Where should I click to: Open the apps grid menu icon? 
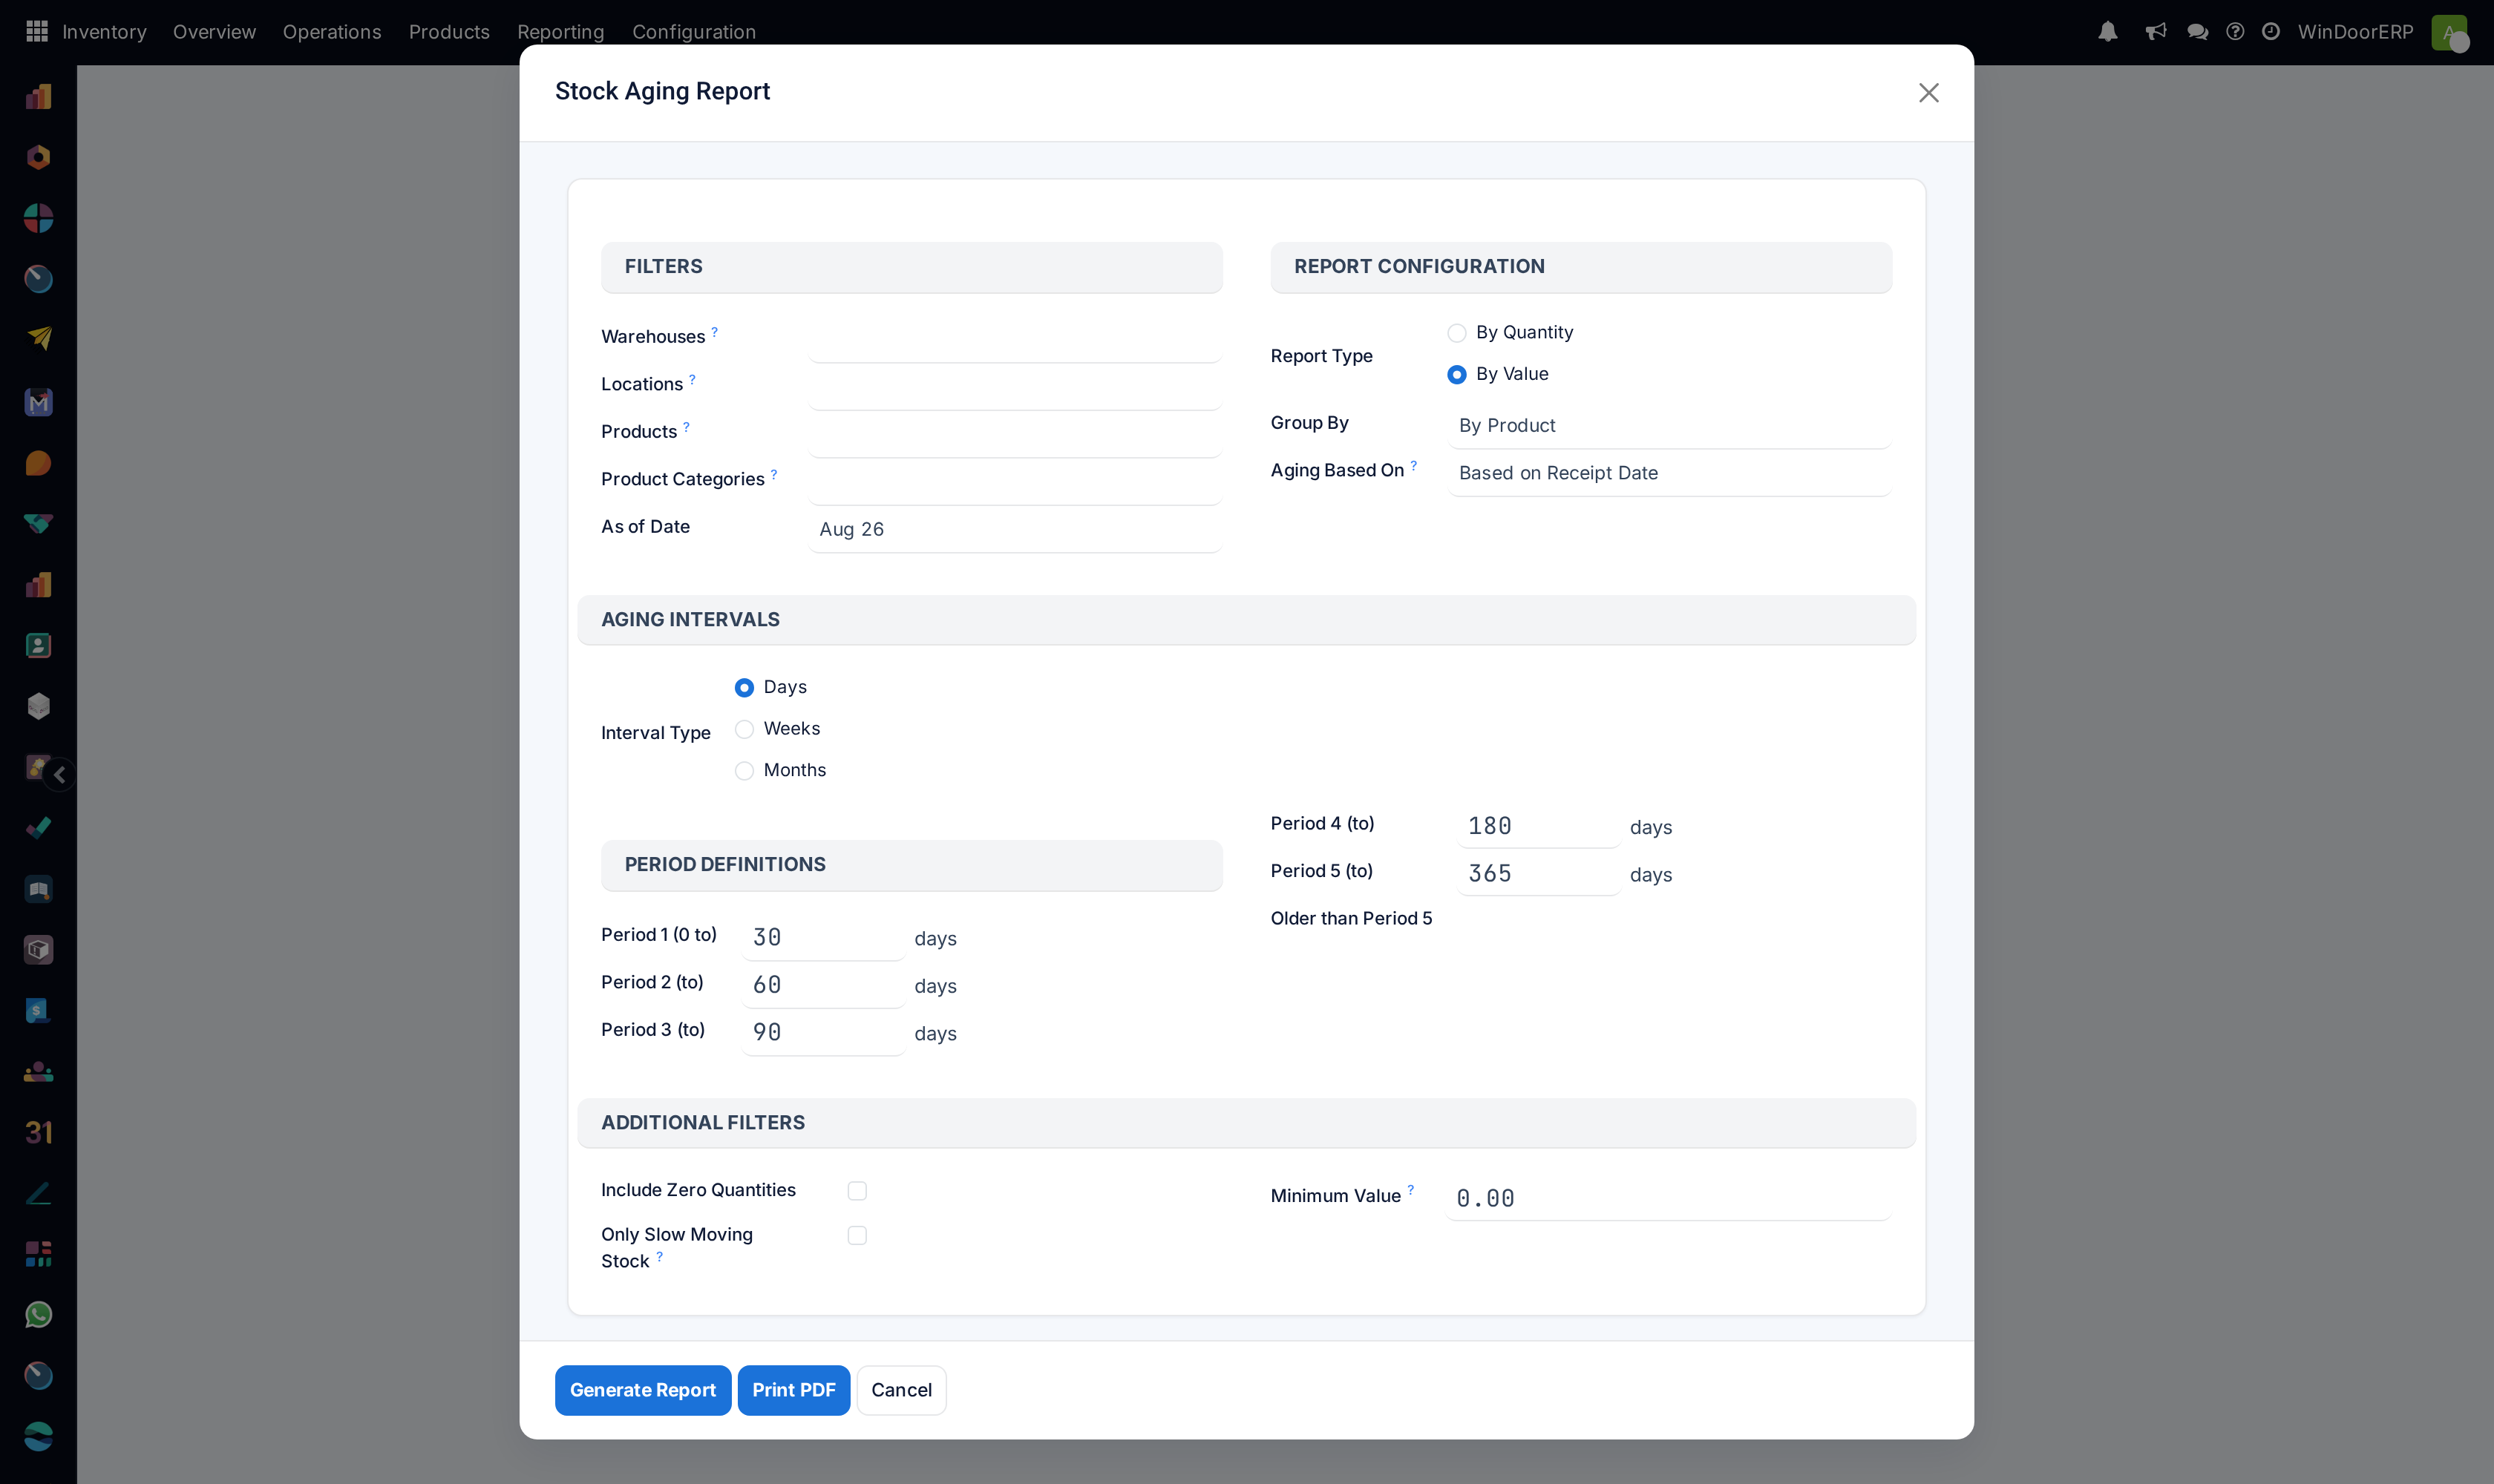pyautogui.click(x=37, y=31)
